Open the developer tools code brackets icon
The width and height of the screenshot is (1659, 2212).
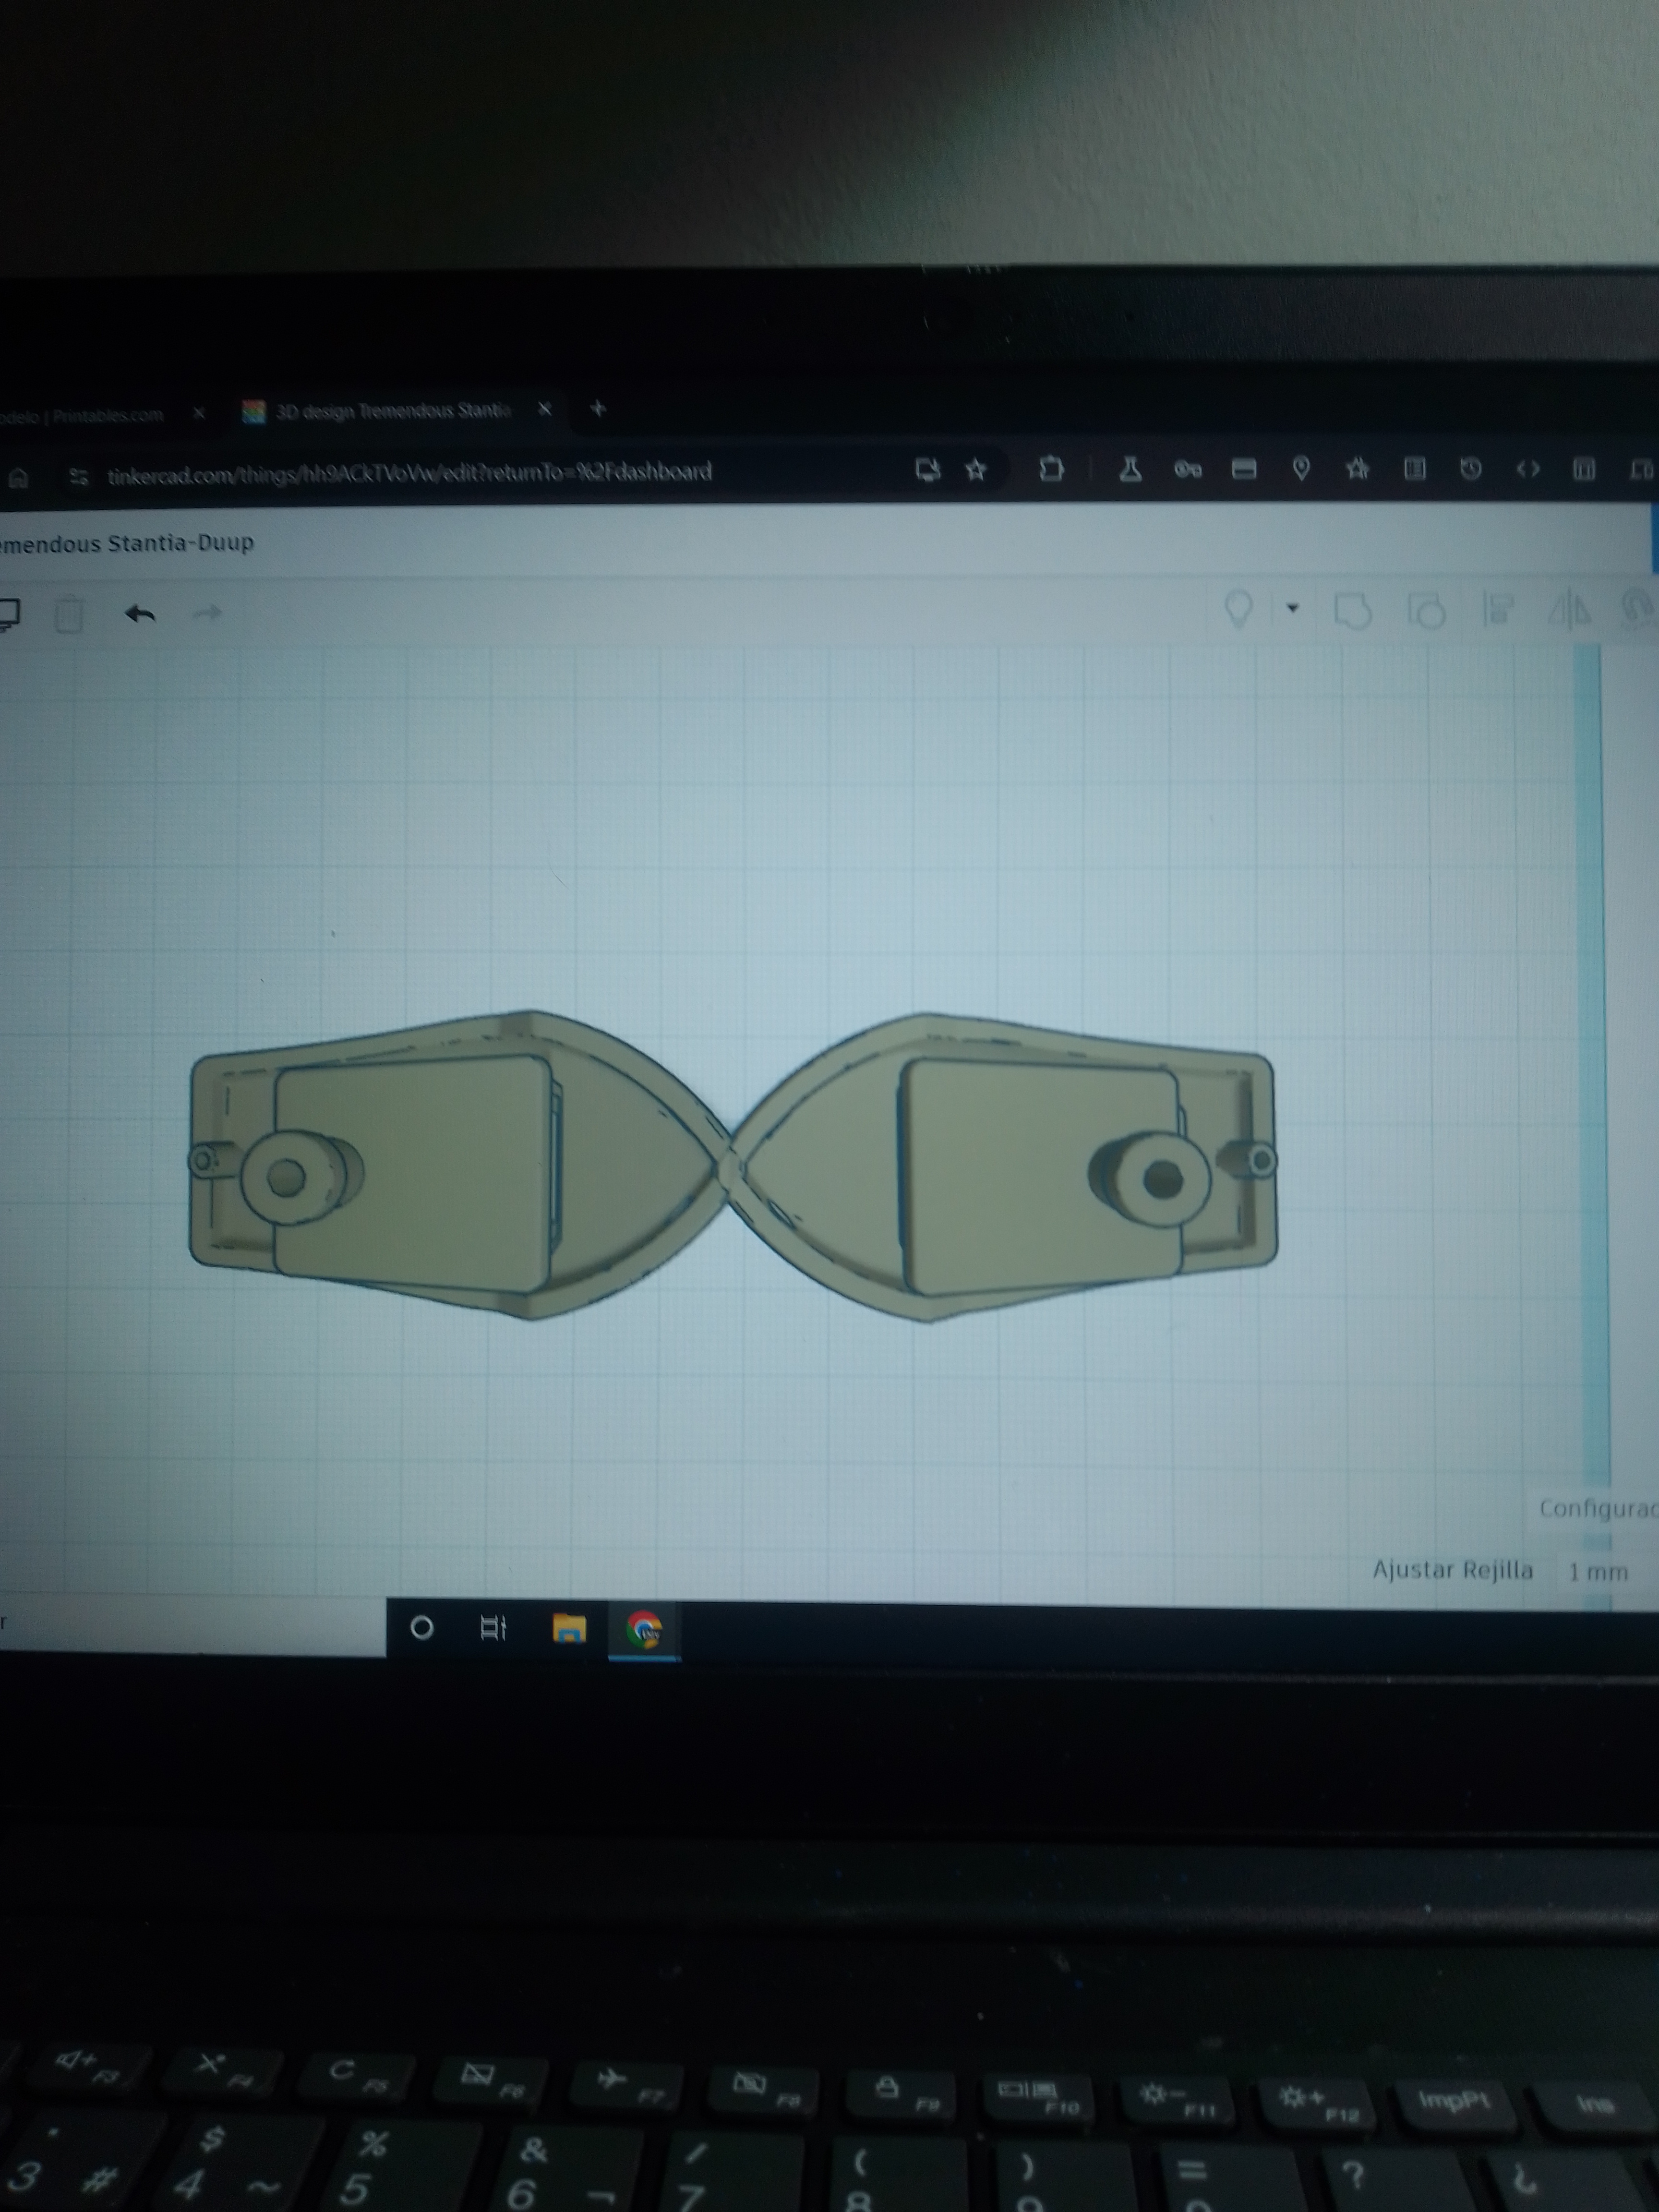[x=1527, y=468]
